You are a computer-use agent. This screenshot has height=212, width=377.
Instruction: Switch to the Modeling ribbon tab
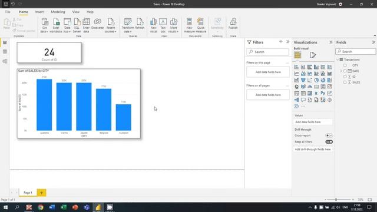pos(58,12)
